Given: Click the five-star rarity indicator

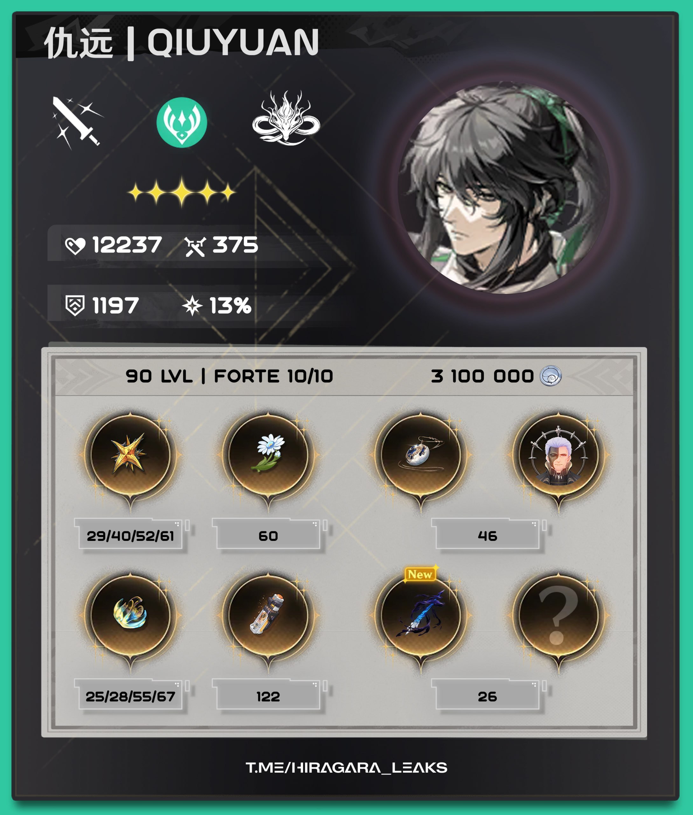Looking at the screenshot, I should click(182, 192).
